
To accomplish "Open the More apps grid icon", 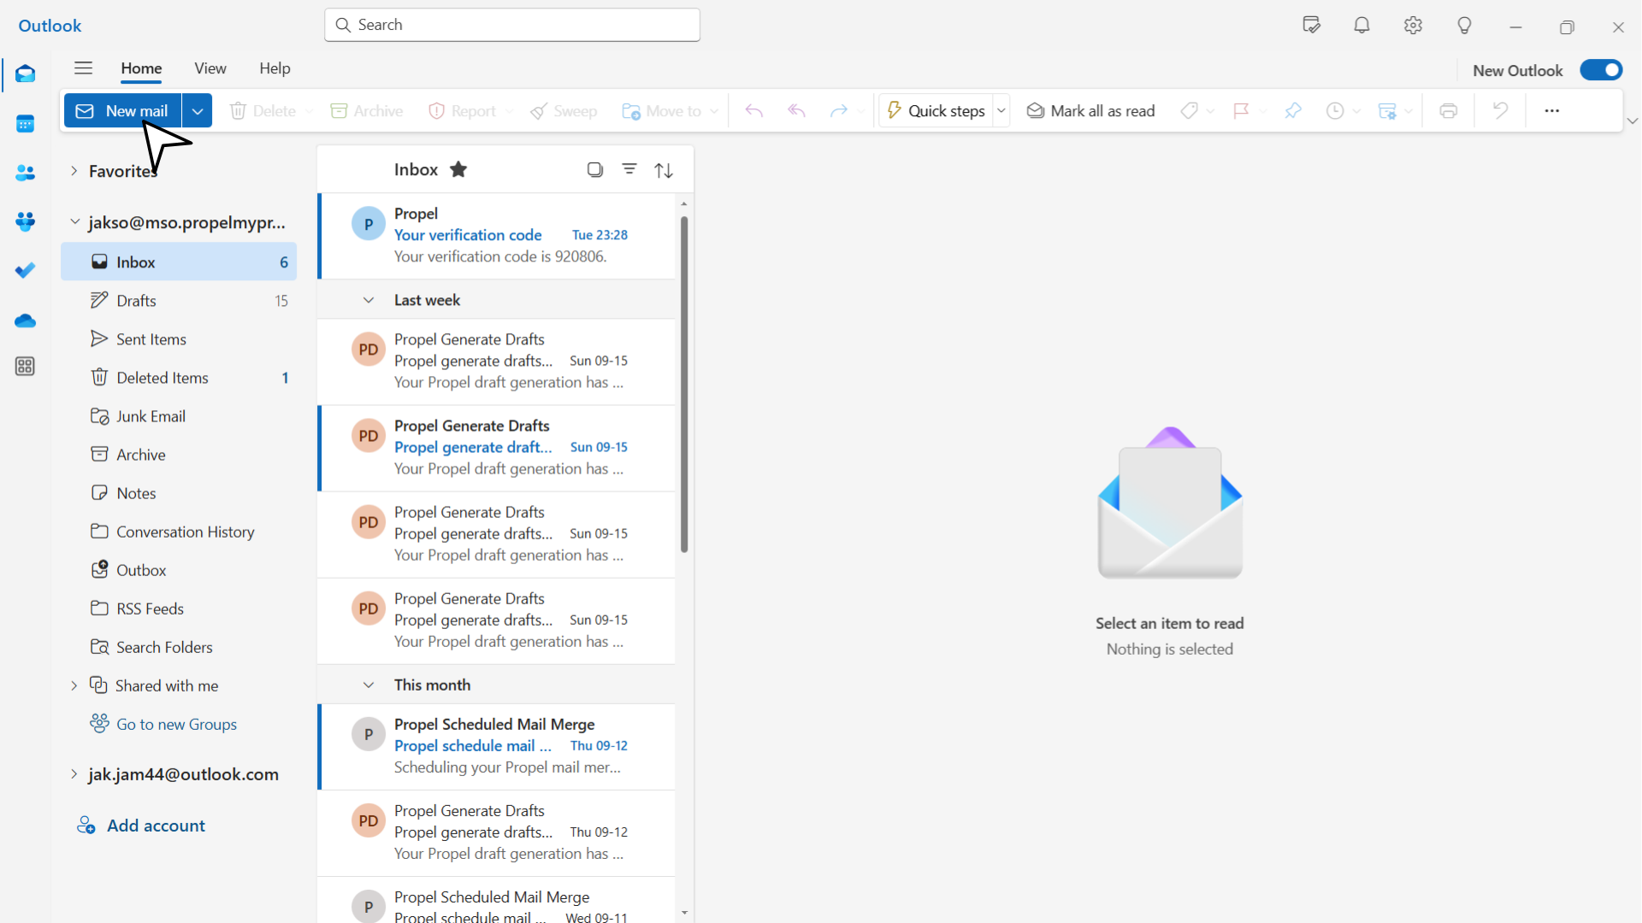I will click(x=25, y=367).
